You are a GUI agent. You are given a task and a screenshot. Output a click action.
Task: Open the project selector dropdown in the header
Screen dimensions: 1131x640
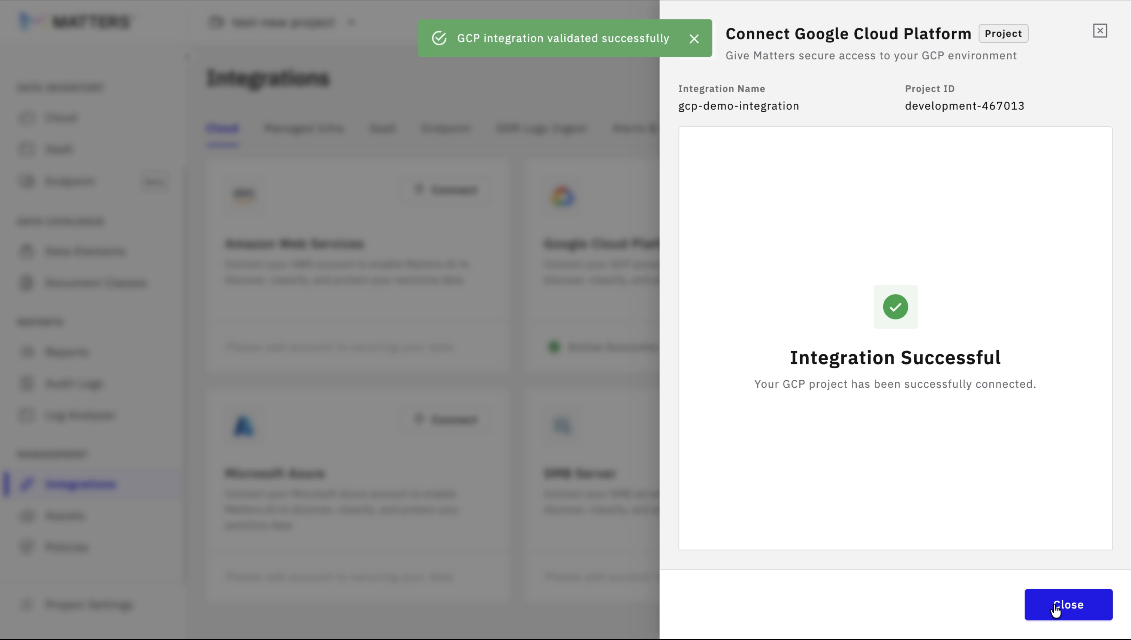282,22
